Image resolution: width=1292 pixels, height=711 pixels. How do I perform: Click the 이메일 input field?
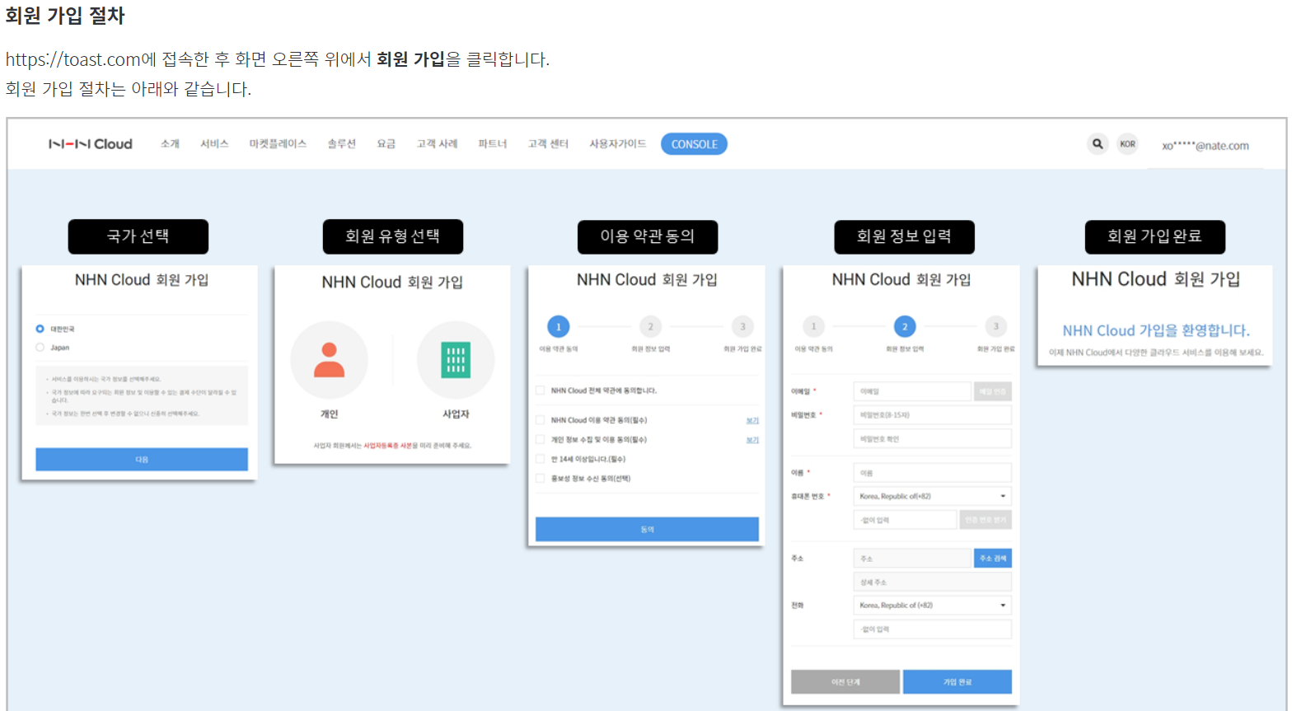(x=912, y=391)
